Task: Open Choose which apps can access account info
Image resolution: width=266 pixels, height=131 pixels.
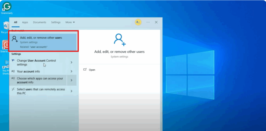Action: pos(38,80)
